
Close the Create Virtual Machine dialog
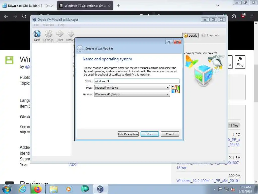[177, 42]
